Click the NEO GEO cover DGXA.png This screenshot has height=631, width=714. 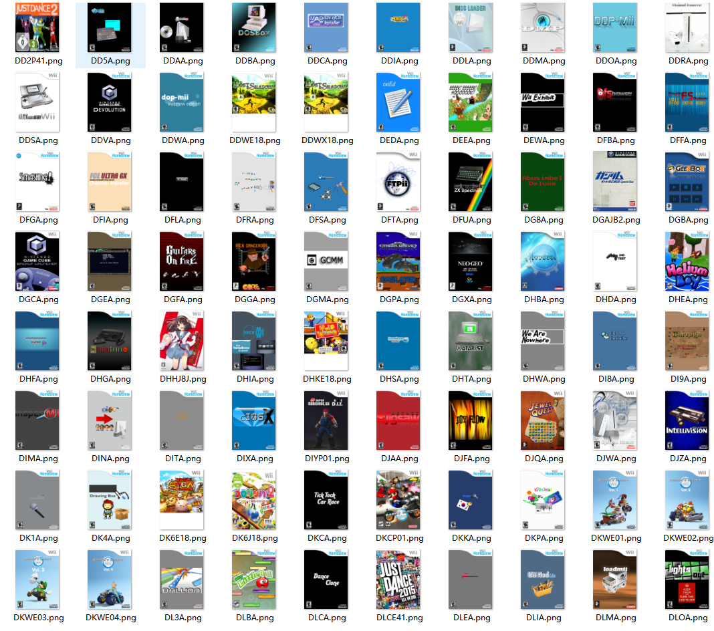pyautogui.click(x=471, y=261)
